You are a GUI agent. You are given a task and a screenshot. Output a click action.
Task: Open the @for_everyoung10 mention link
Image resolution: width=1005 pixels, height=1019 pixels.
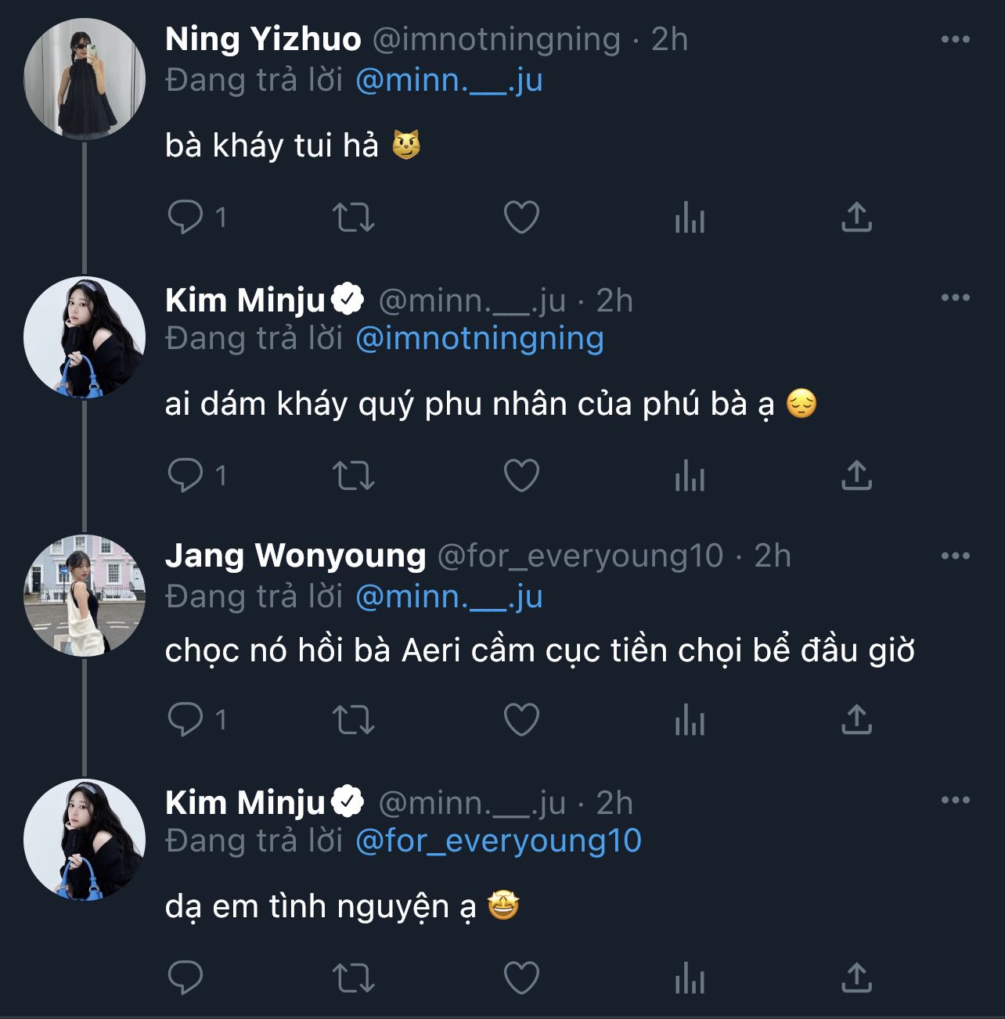coord(498,841)
